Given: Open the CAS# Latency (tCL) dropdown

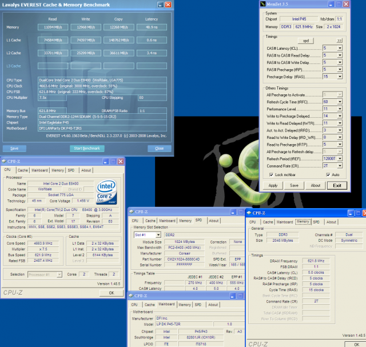Looking at the screenshot, I should (x=340, y=48).
